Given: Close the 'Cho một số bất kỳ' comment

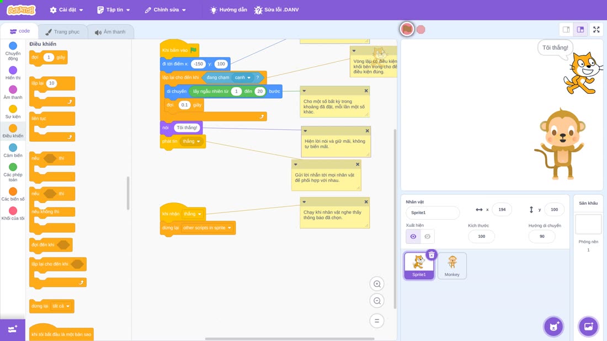Looking at the screenshot, I should 366,90.
